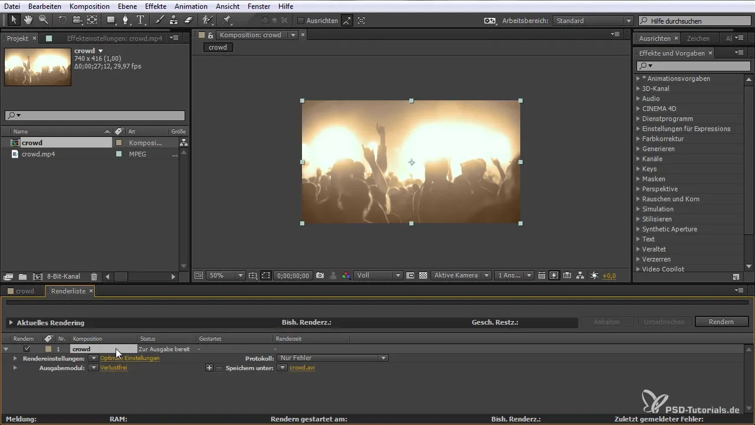
Task: Open the Verlustfrei output module link
Action: pyautogui.click(x=113, y=368)
